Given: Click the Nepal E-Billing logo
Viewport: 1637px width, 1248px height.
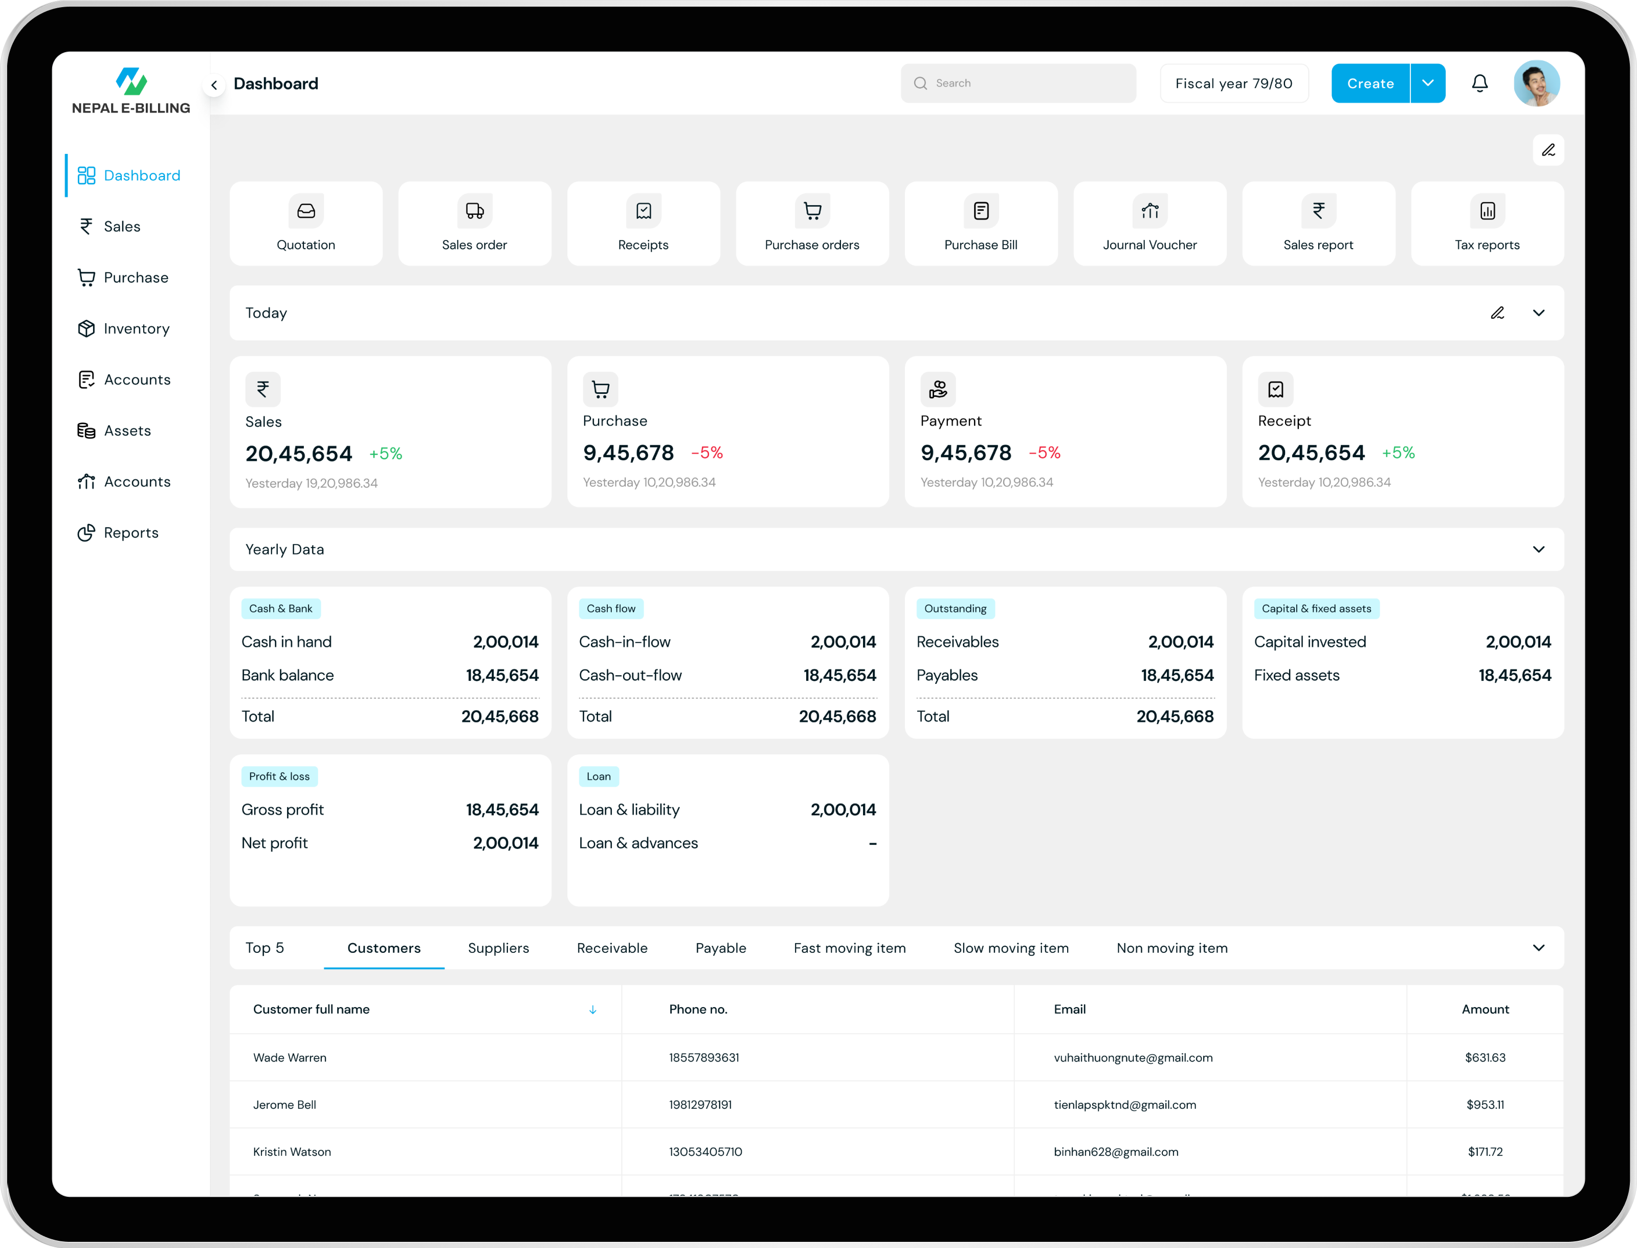Looking at the screenshot, I should click(131, 91).
